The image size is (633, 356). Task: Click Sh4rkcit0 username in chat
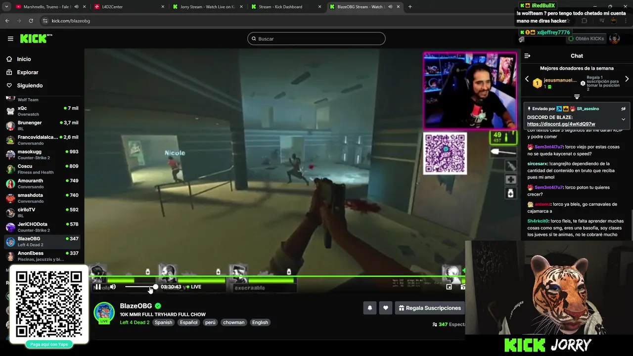tap(538, 221)
